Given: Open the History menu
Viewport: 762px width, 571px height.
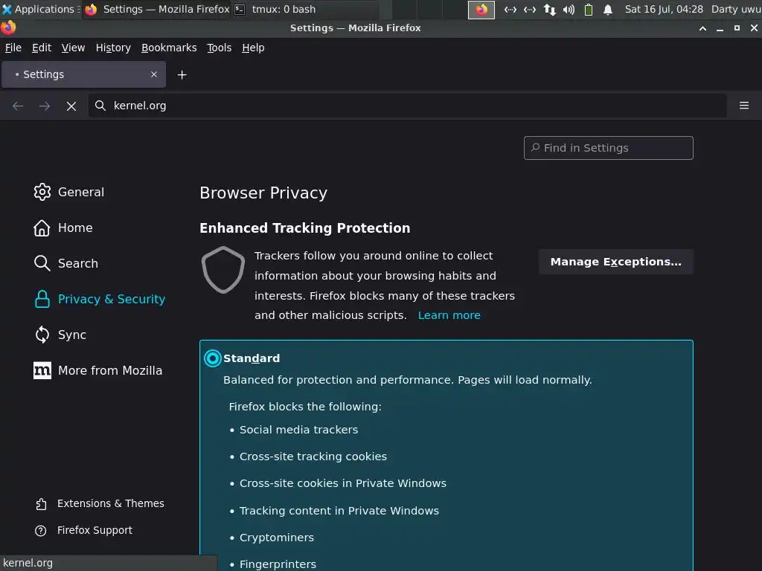Looking at the screenshot, I should click(113, 48).
